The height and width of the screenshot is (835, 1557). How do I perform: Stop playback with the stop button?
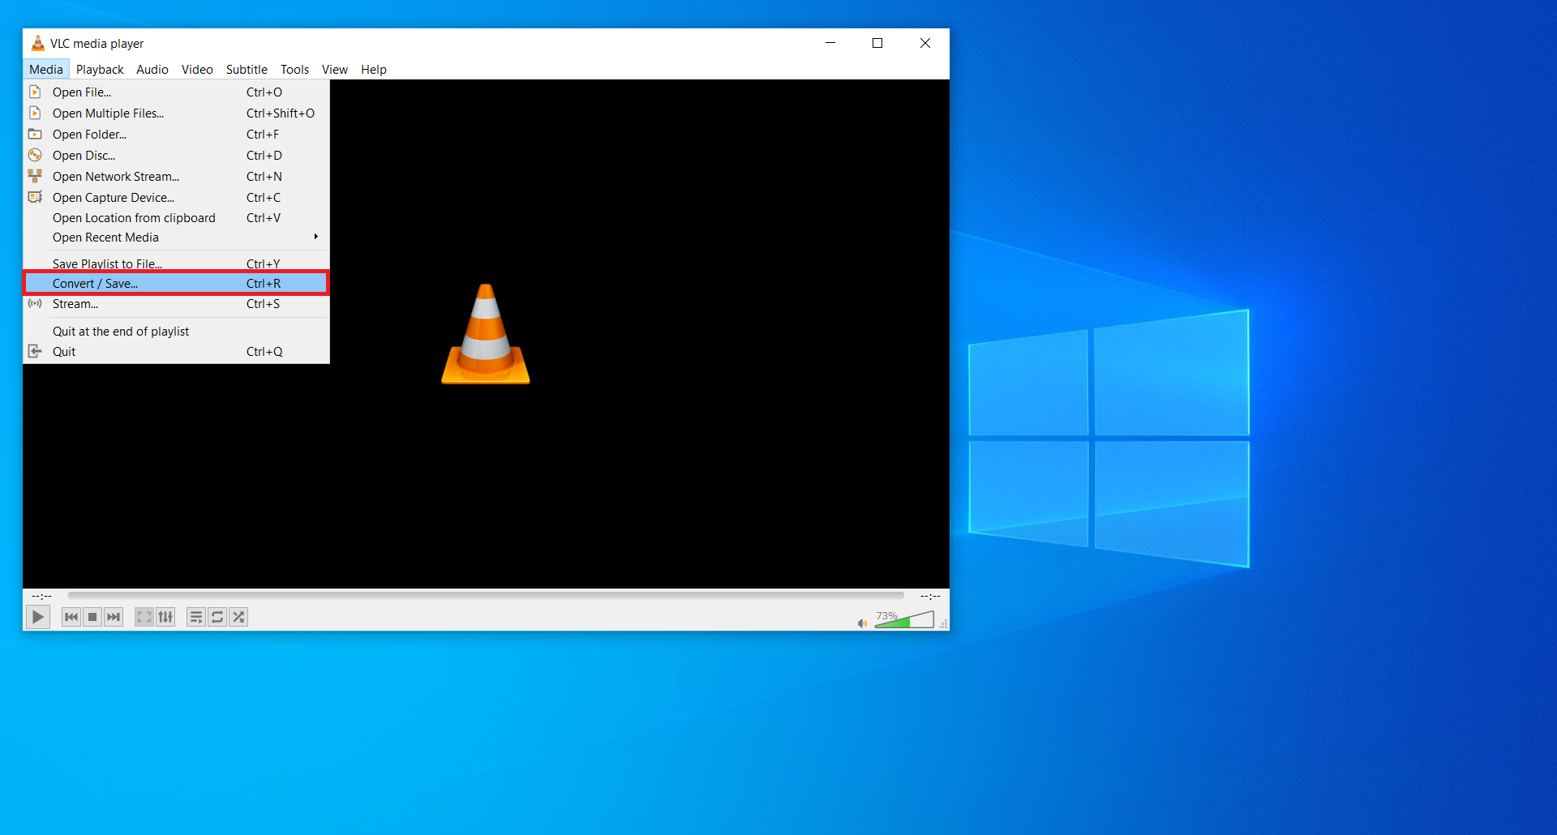92,617
